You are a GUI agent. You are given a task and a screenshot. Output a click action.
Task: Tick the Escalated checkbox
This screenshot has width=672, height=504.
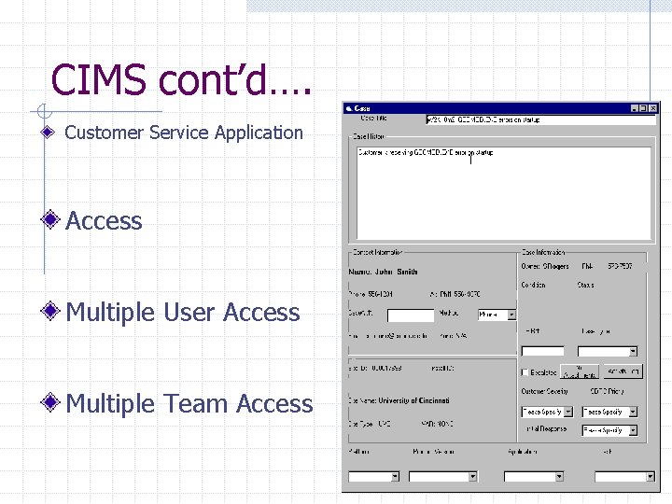(x=525, y=372)
